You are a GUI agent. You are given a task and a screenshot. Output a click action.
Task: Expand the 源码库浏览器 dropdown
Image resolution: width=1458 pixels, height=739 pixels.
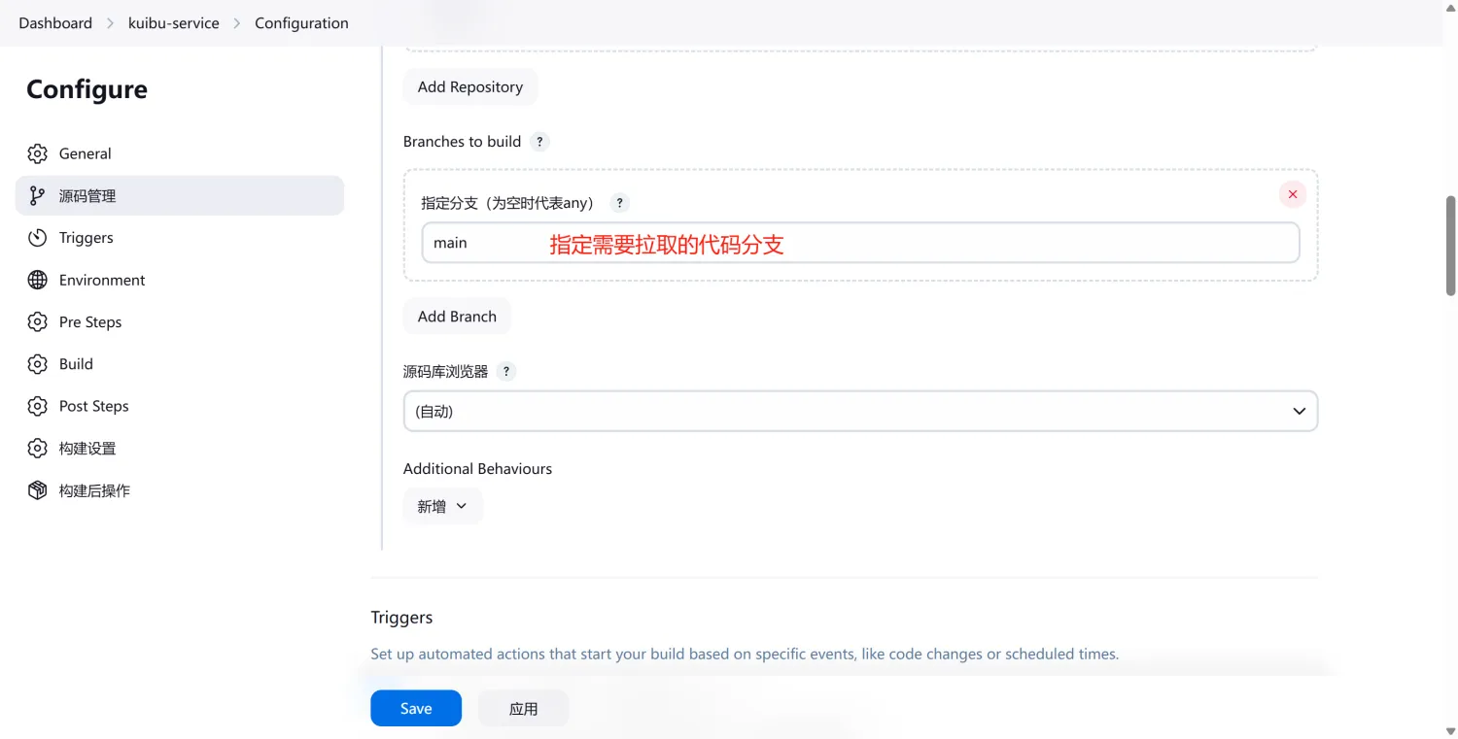860,412
